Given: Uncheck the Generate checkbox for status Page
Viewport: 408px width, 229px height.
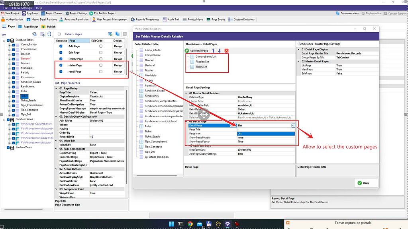Looking at the screenshot, I should pos(61,65).
